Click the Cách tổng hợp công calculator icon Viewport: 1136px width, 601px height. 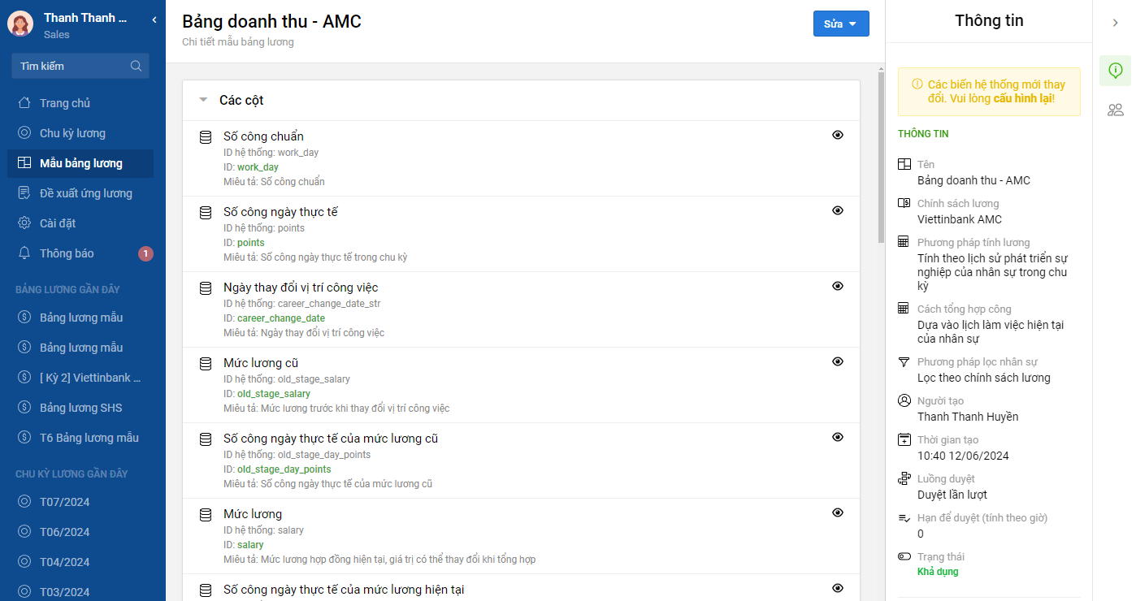(x=904, y=309)
